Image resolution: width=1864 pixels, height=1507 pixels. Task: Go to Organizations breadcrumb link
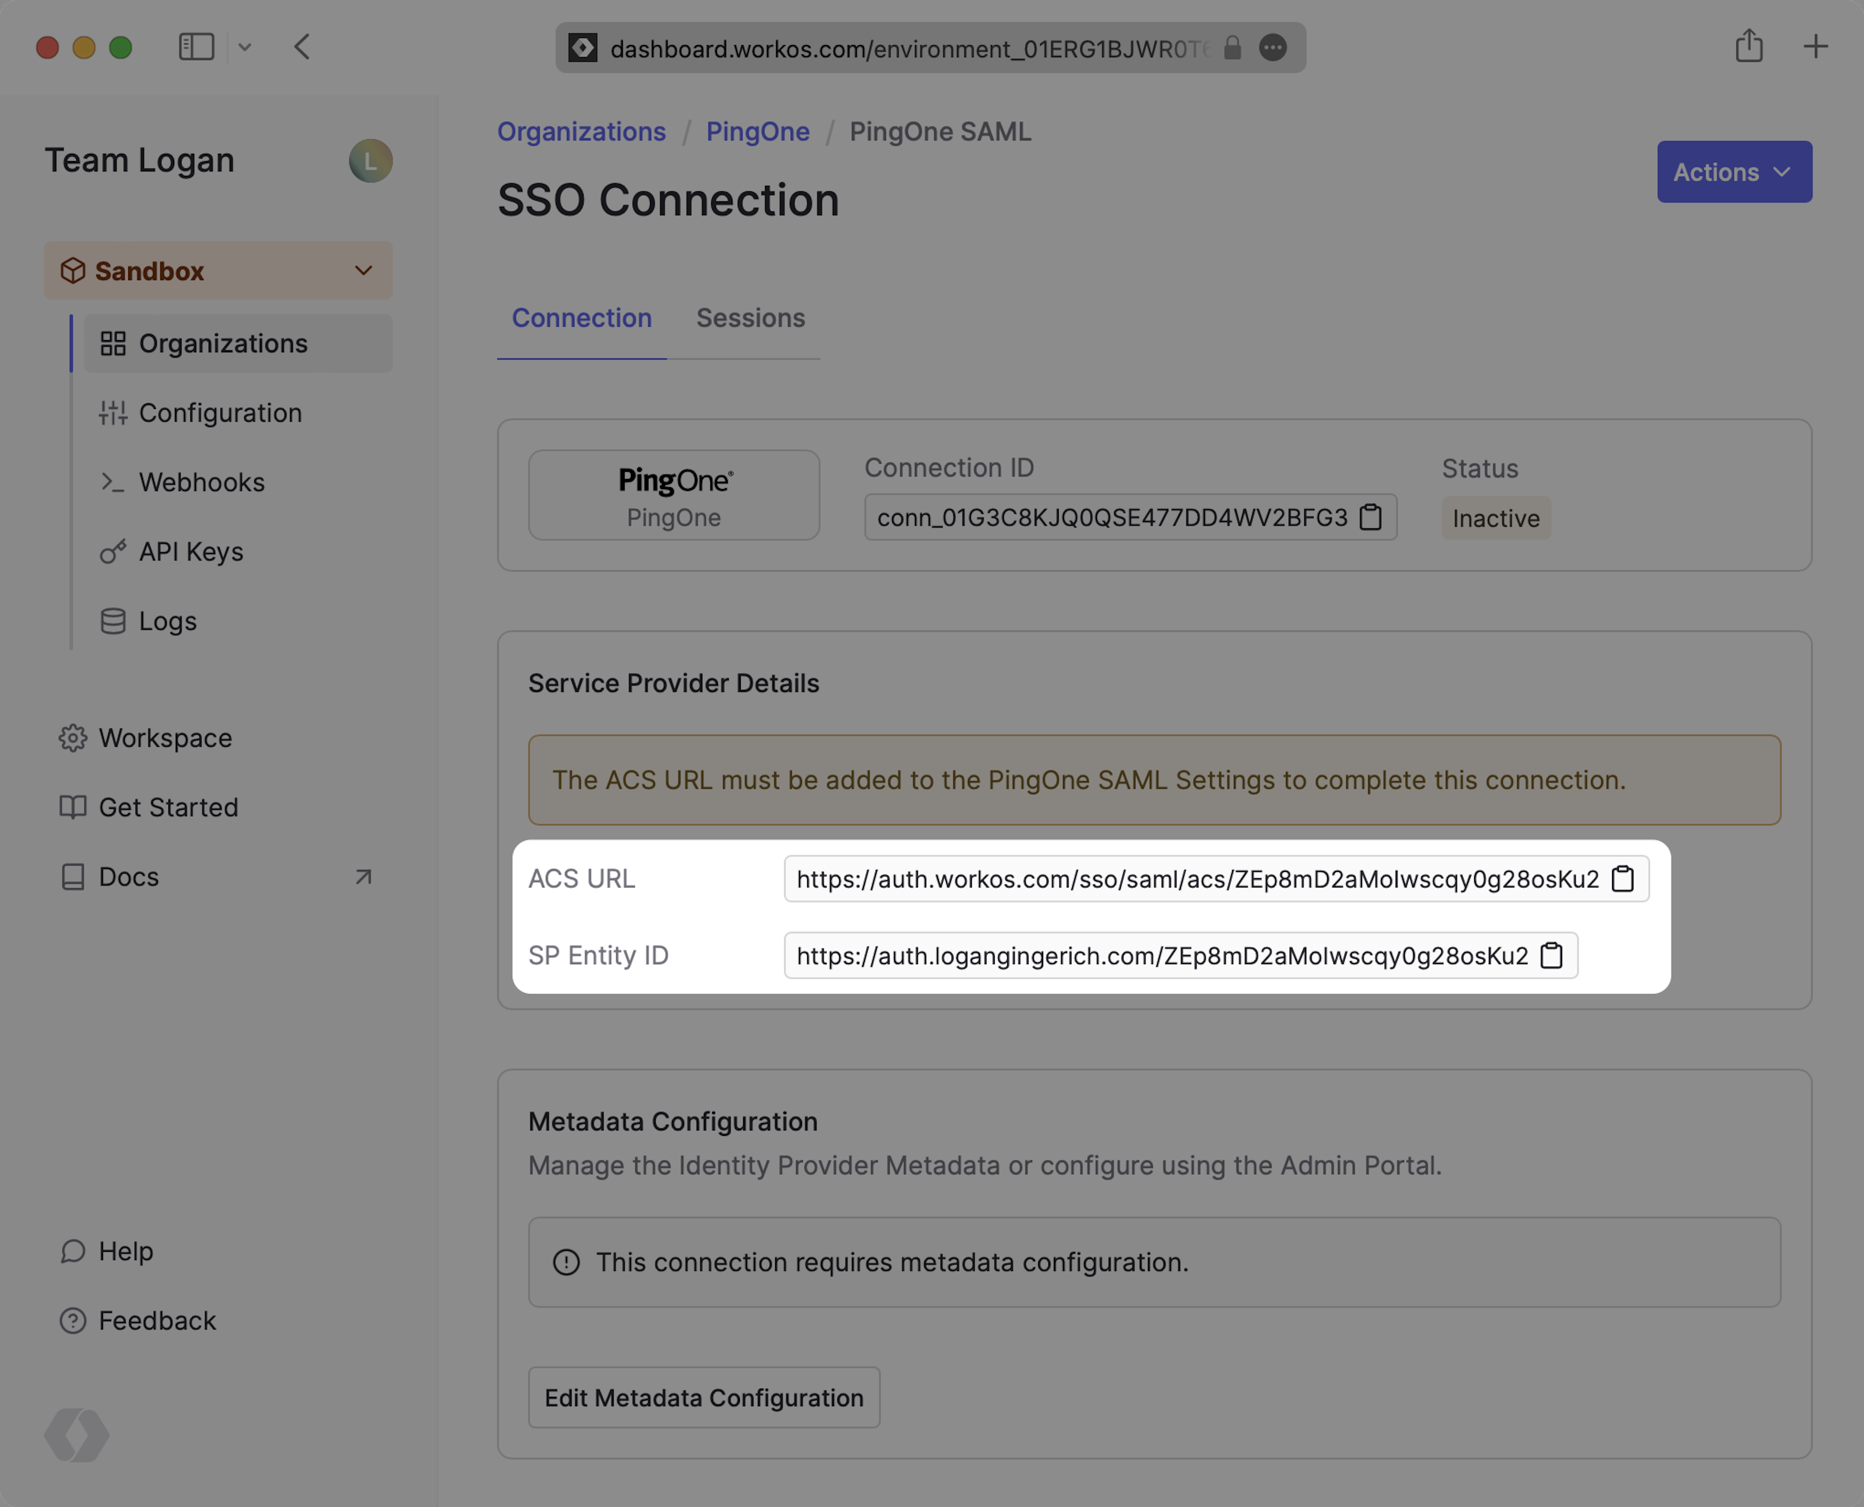tap(581, 131)
